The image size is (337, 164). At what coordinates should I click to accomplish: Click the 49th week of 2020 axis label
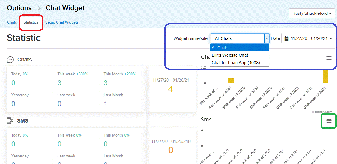click(x=220, y=98)
